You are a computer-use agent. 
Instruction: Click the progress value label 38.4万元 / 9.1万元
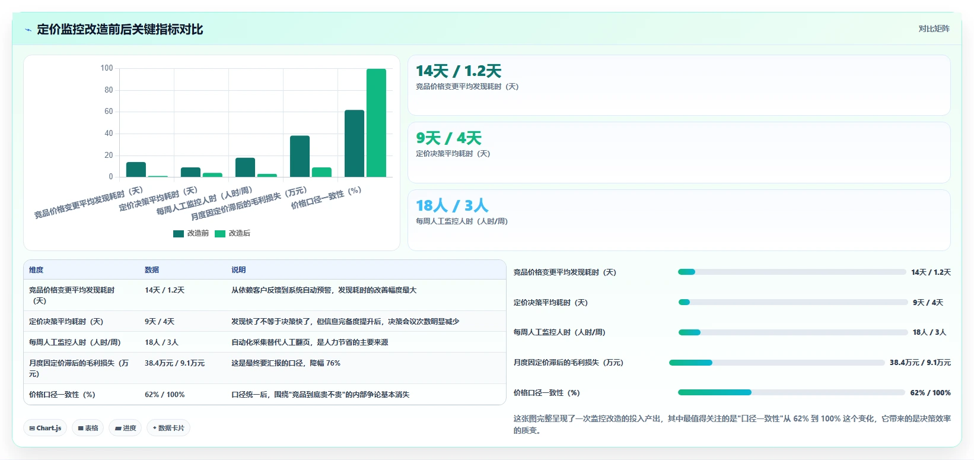pyautogui.click(x=920, y=363)
